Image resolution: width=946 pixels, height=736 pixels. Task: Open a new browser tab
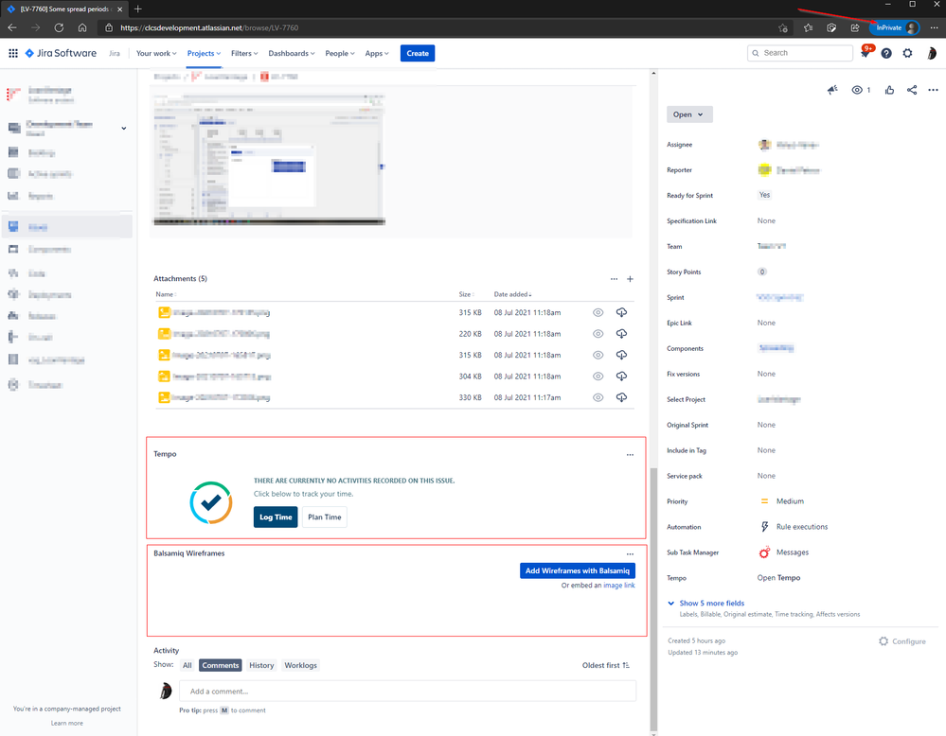[x=137, y=9]
